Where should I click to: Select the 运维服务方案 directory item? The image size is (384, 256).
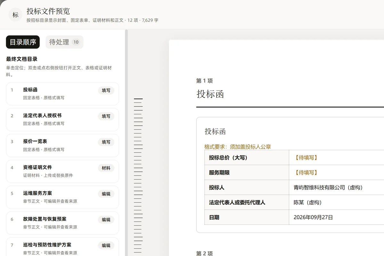click(x=62, y=197)
